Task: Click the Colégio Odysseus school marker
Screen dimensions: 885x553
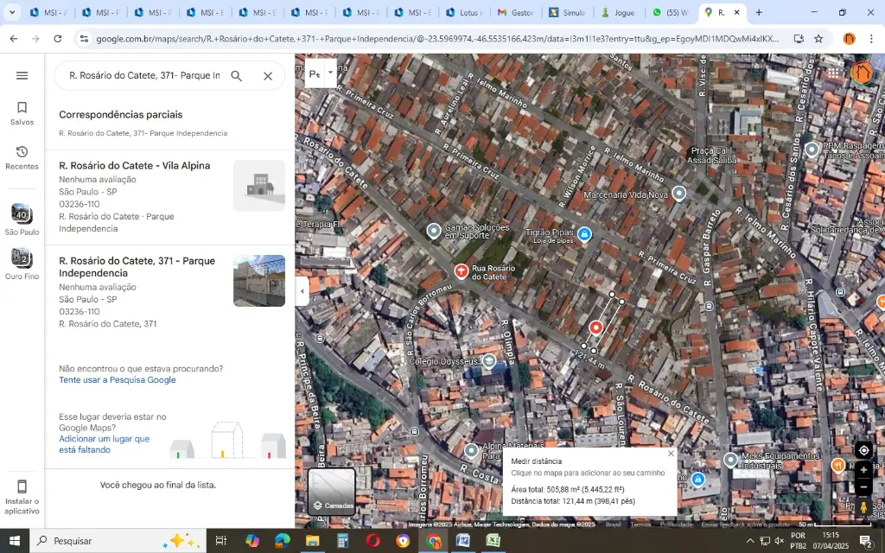Action: click(x=489, y=360)
